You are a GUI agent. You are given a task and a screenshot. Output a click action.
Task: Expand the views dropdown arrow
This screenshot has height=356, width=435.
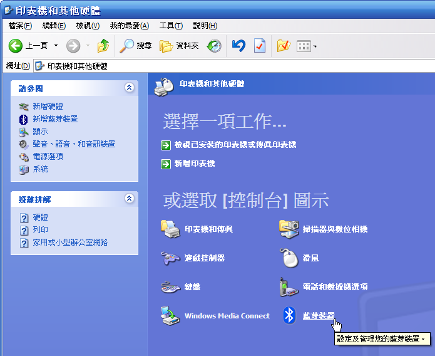tap(315, 46)
